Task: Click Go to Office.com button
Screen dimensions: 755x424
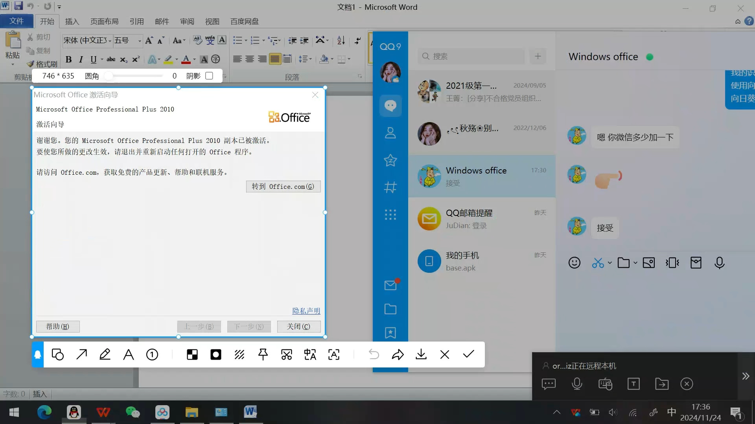Action: click(283, 186)
